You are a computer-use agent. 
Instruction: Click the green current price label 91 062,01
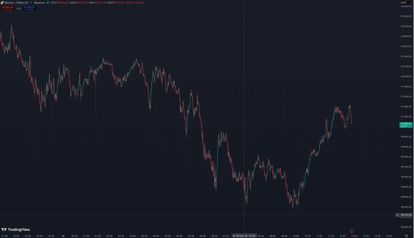pos(406,125)
